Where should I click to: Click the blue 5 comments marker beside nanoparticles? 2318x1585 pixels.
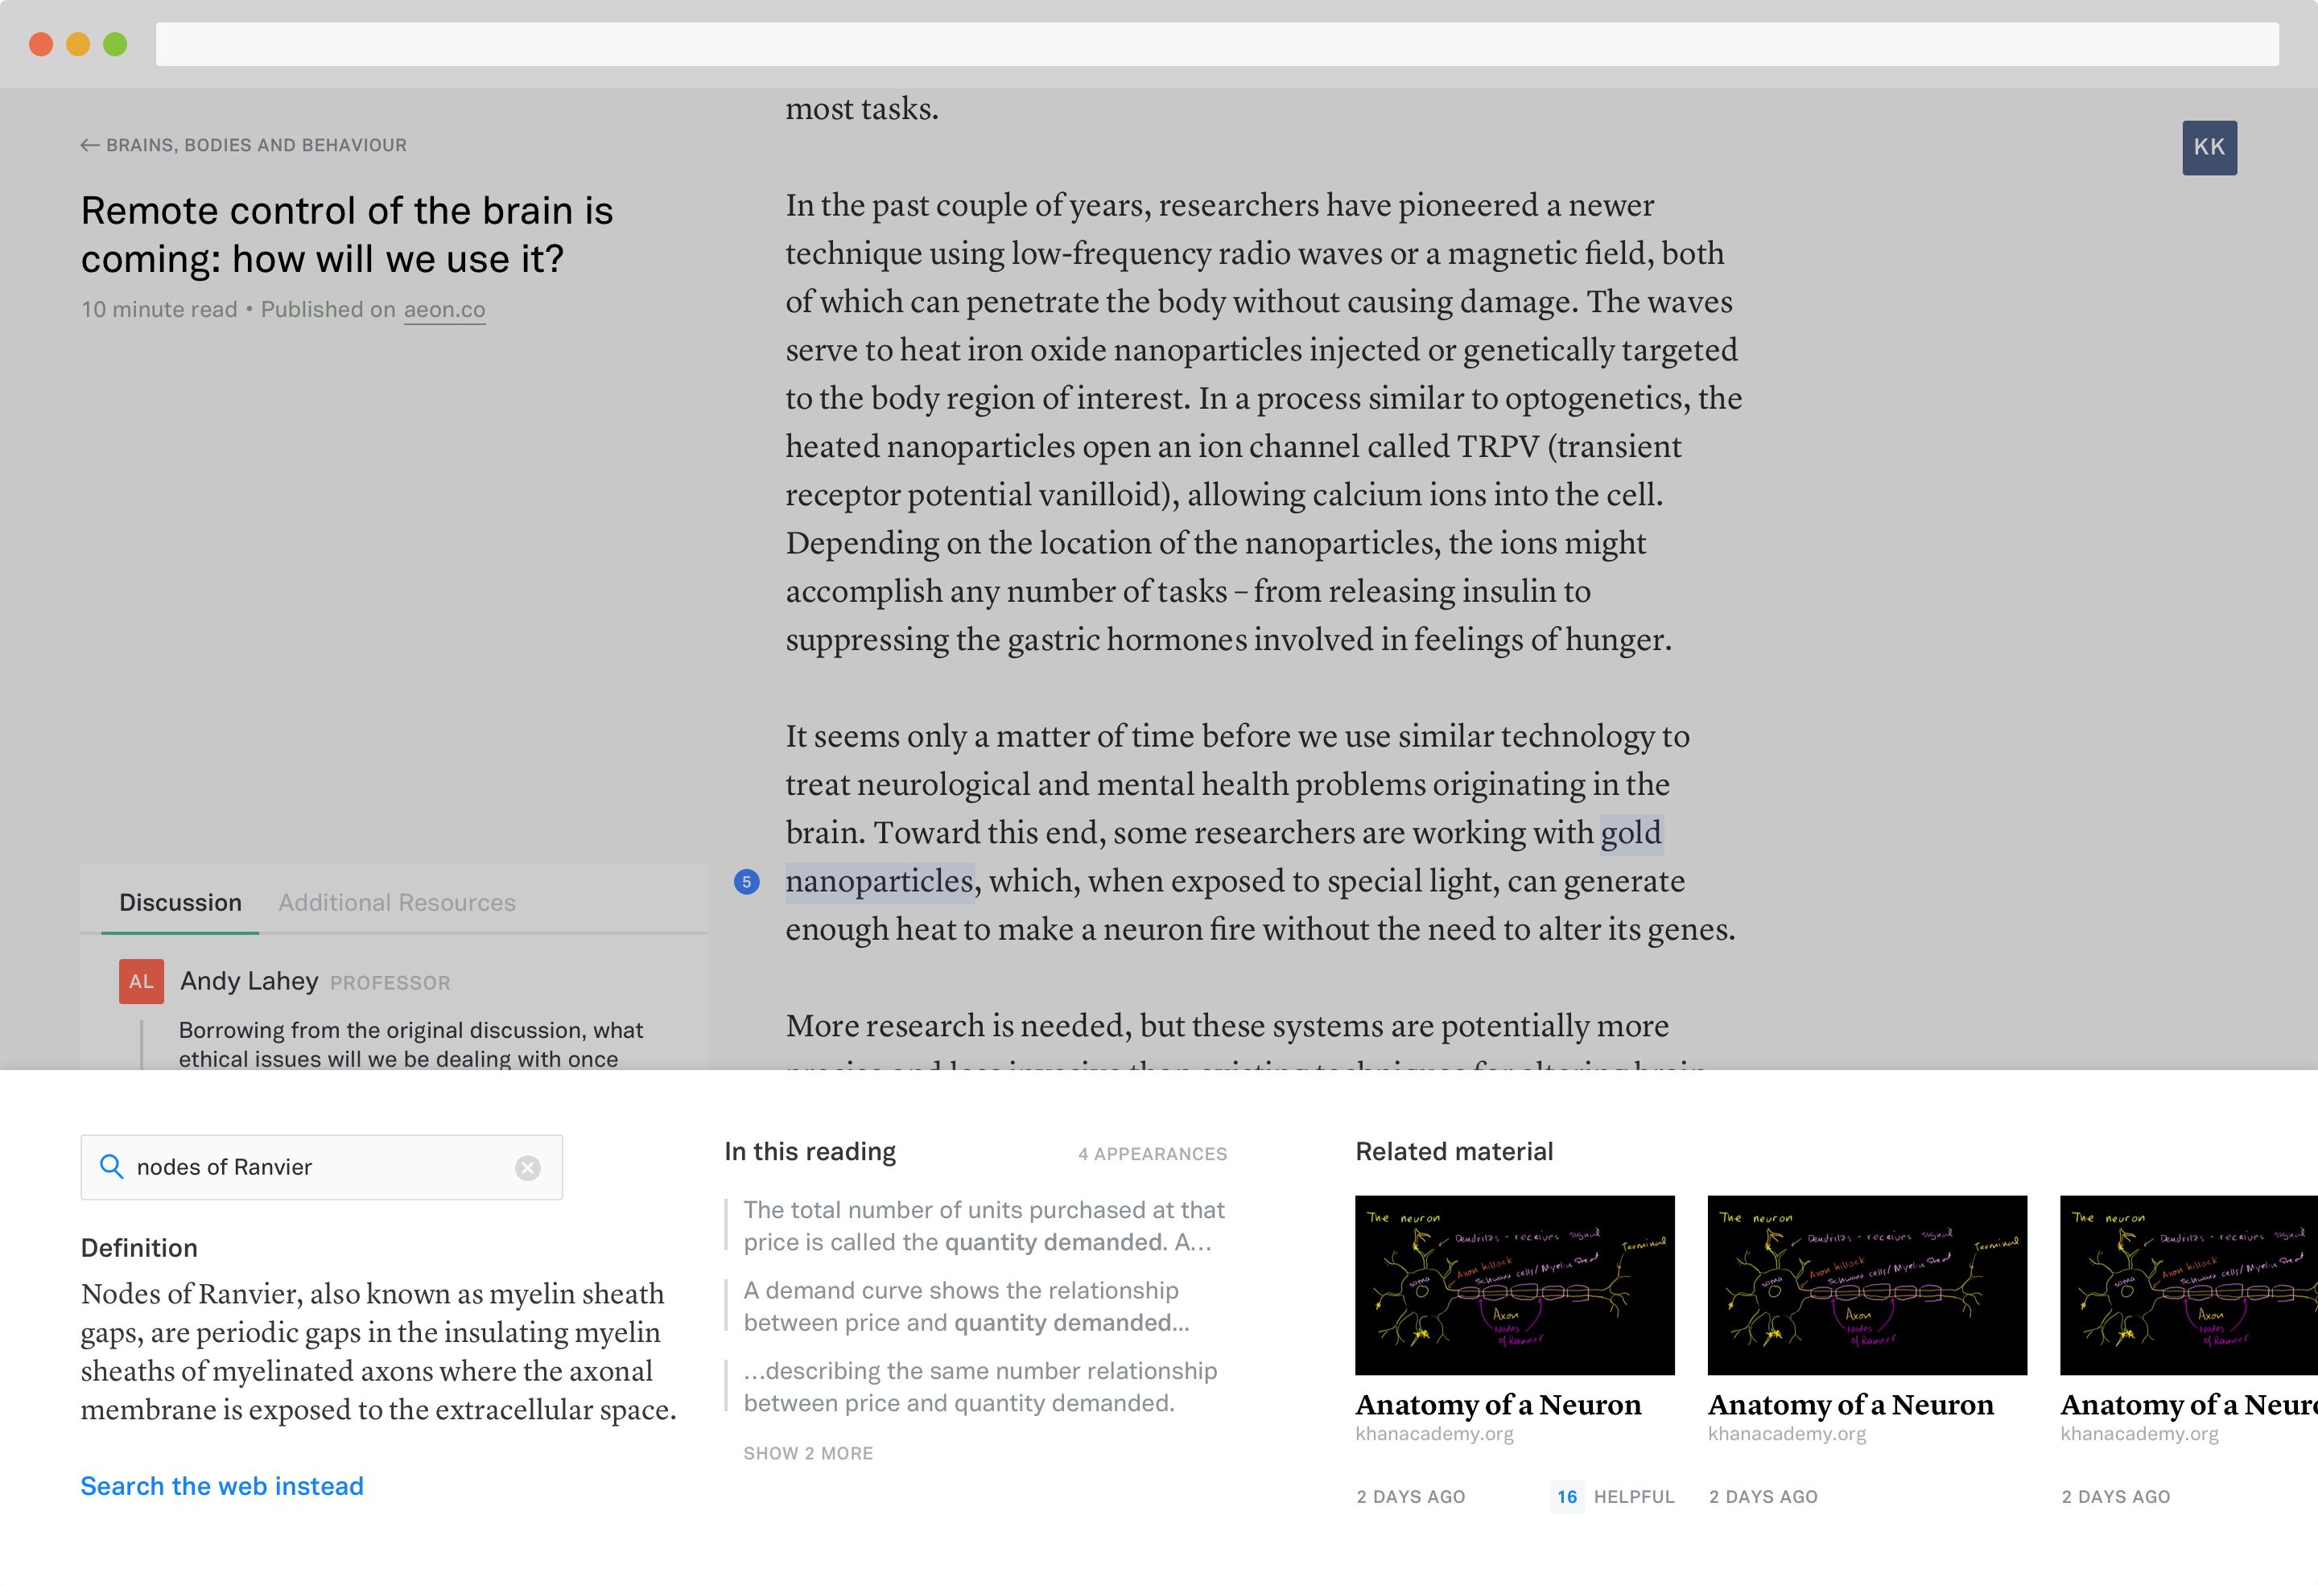click(x=746, y=881)
